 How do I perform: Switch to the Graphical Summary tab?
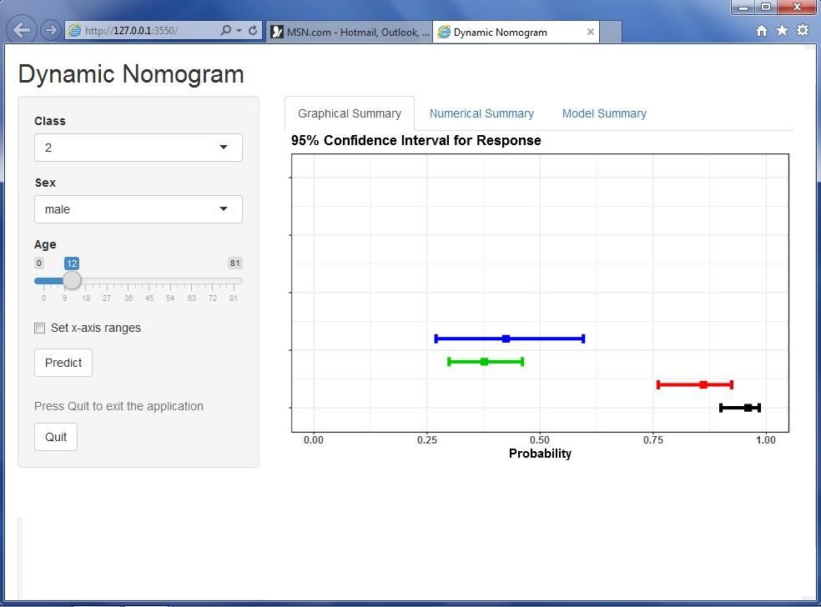pyautogui.click(x=350, y=113)
